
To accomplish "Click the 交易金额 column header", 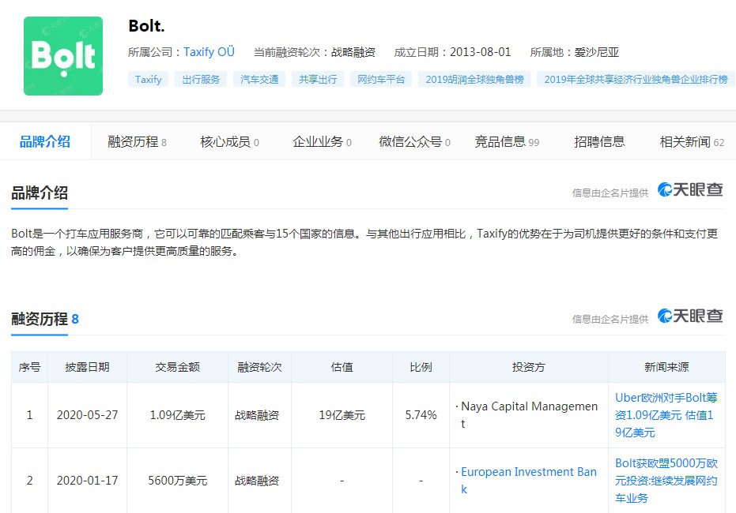I will [x=177, y=367].
